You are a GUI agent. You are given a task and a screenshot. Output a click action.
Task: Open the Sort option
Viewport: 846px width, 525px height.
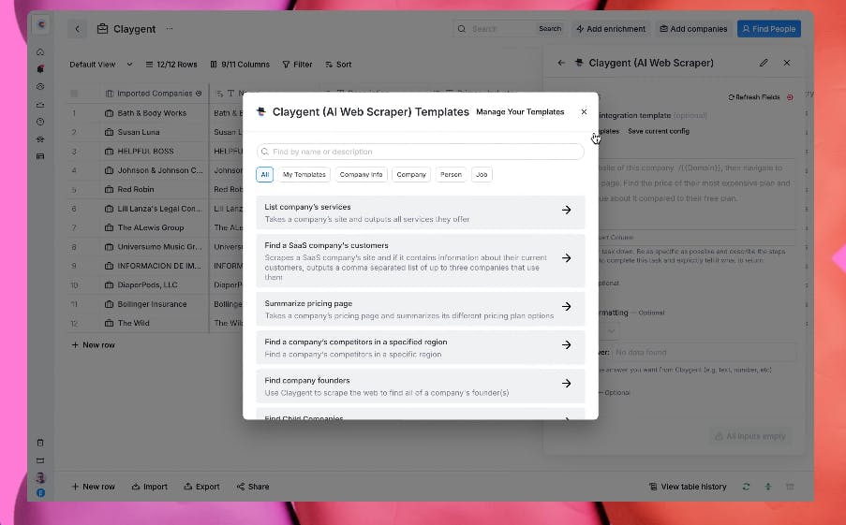(x=338, y=65)
